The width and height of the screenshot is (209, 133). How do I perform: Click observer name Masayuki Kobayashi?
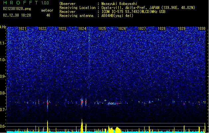(119, 4)
